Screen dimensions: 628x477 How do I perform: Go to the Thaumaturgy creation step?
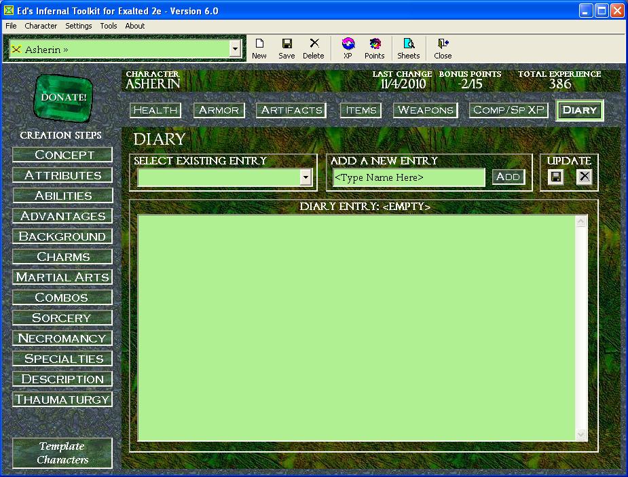click(x=62, y=400)
